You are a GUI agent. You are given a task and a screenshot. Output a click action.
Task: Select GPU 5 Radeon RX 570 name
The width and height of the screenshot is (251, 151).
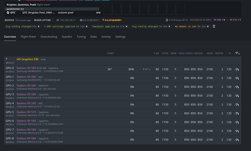coord(26,112)
